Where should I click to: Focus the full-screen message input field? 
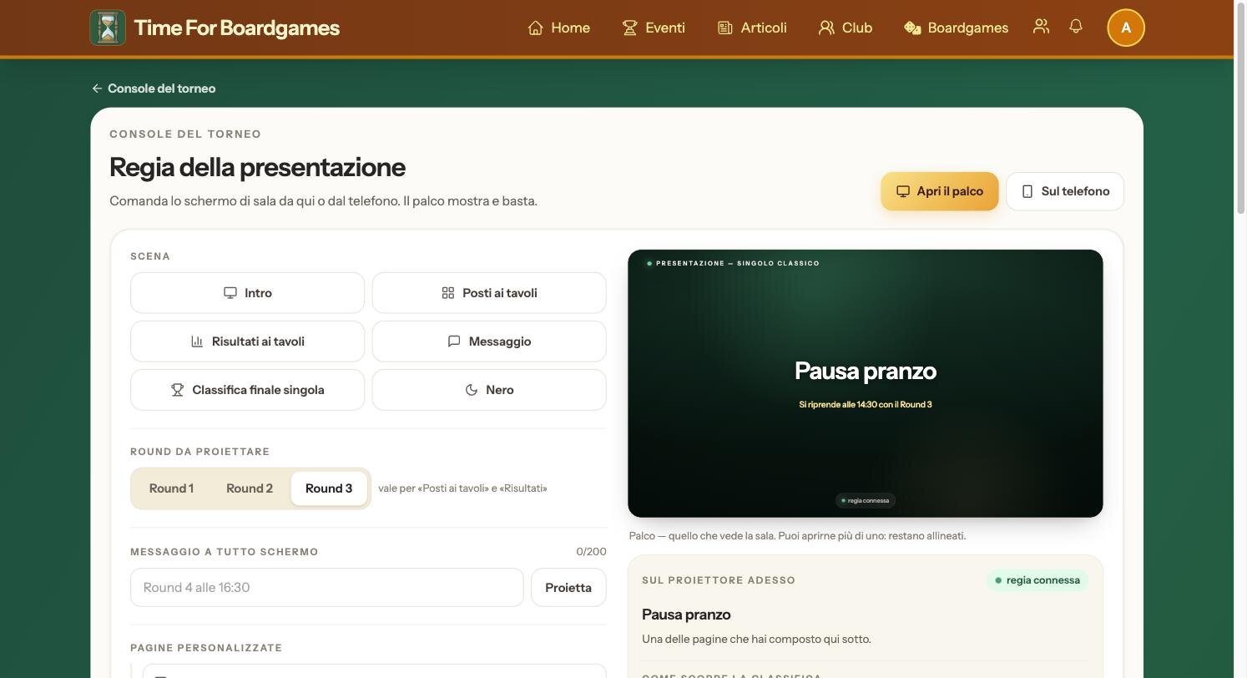(x=327, y=588)
